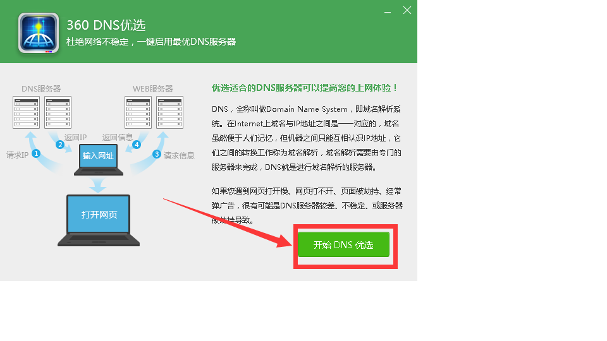
Task: Click the blue step 1 circle
Action: click(x=36, y=153)
